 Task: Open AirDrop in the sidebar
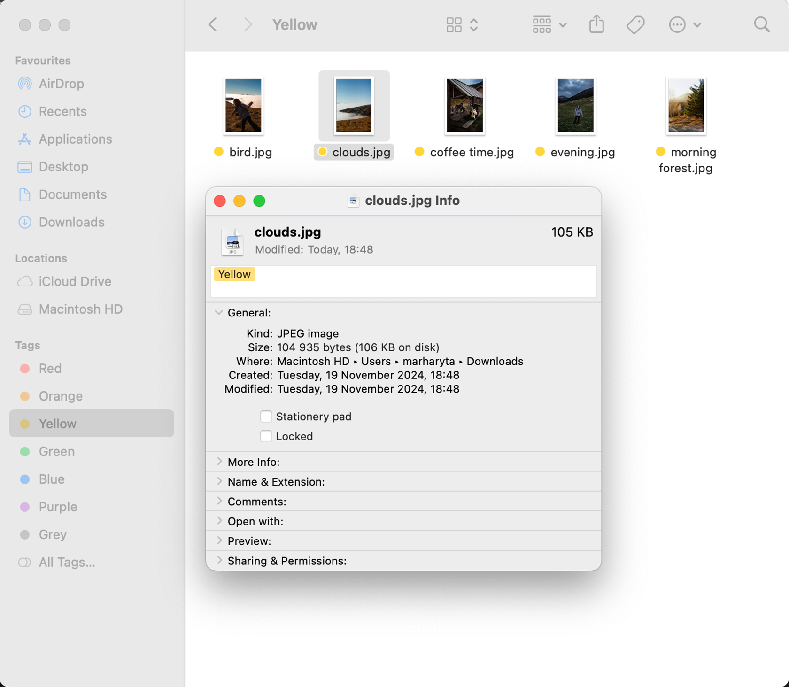click(x=62, y=84)
